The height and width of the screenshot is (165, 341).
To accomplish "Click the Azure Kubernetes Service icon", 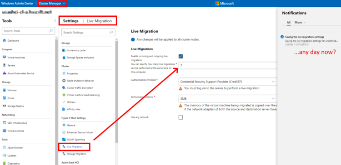I will [4, 73].
